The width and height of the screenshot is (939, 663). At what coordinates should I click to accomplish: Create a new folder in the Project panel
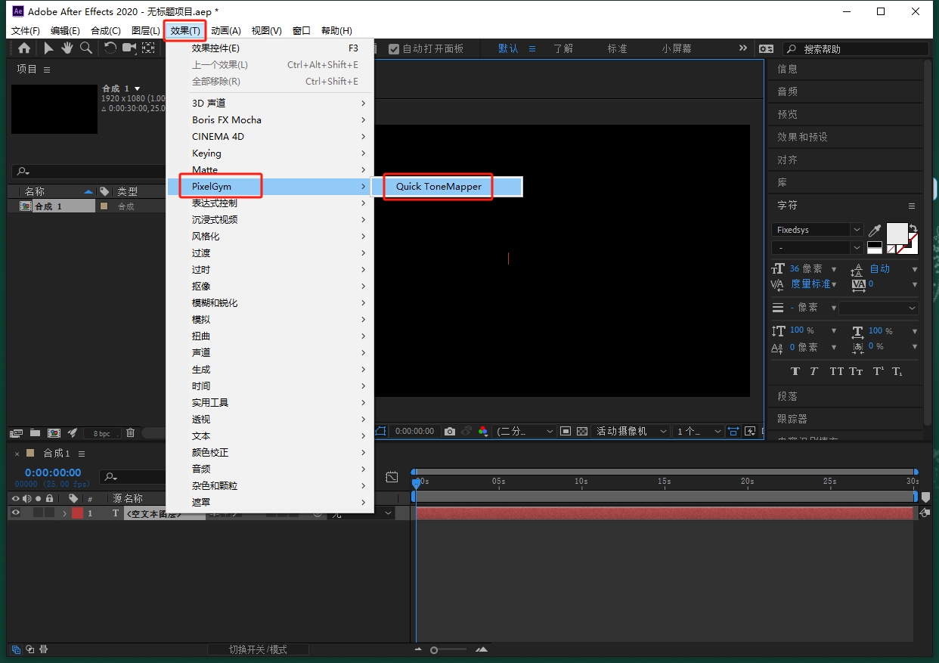[35, 433]
